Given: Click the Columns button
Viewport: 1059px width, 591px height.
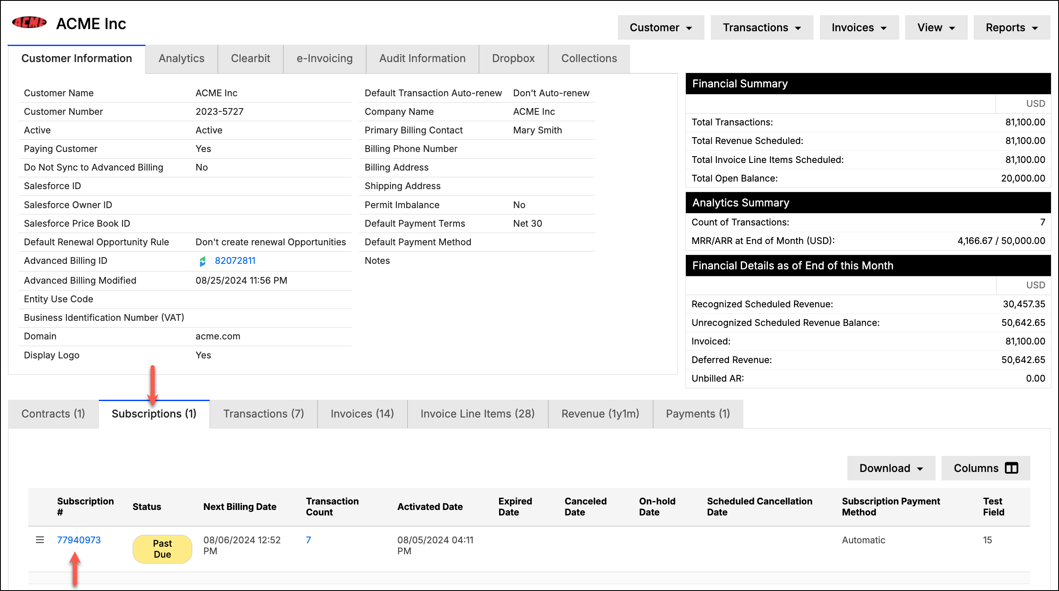Looking at the screenshot, I should [x=985, y=468].
